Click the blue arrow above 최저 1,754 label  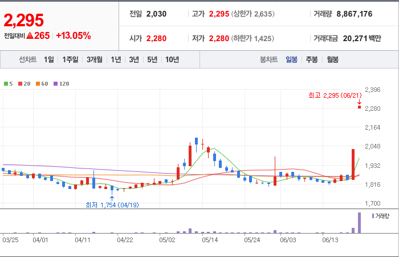pyautogui.click(x=112, y=199)
